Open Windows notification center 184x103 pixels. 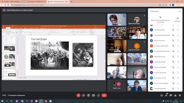(x=181, y=101)
